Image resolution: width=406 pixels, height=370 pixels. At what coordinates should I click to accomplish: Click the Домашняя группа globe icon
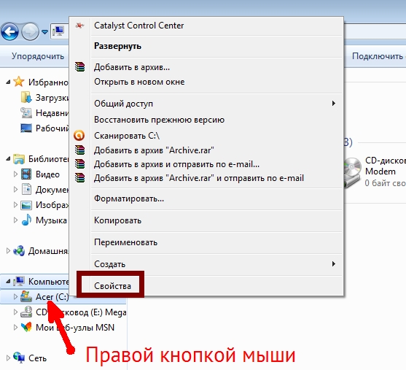(19, 251)
